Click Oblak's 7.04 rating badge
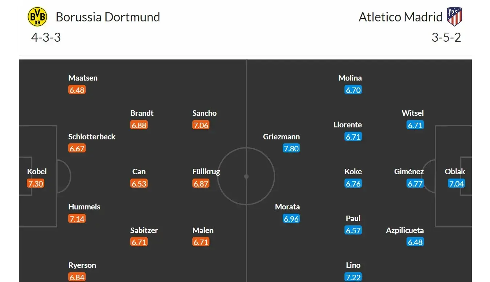The height and width of the screenshot is (282, 490). (x=456, y=184)
